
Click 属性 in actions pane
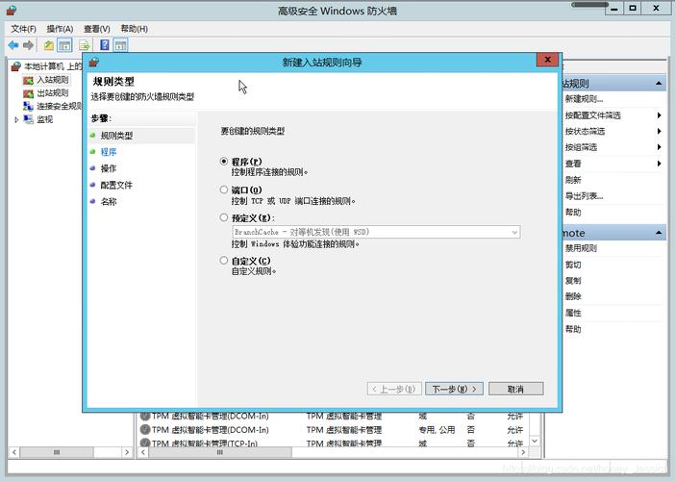(573, 313)
